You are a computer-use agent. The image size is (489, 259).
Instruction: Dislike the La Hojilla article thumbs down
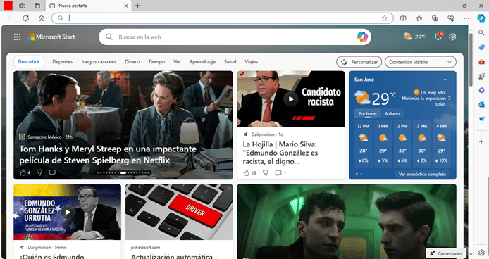[266, 172]
